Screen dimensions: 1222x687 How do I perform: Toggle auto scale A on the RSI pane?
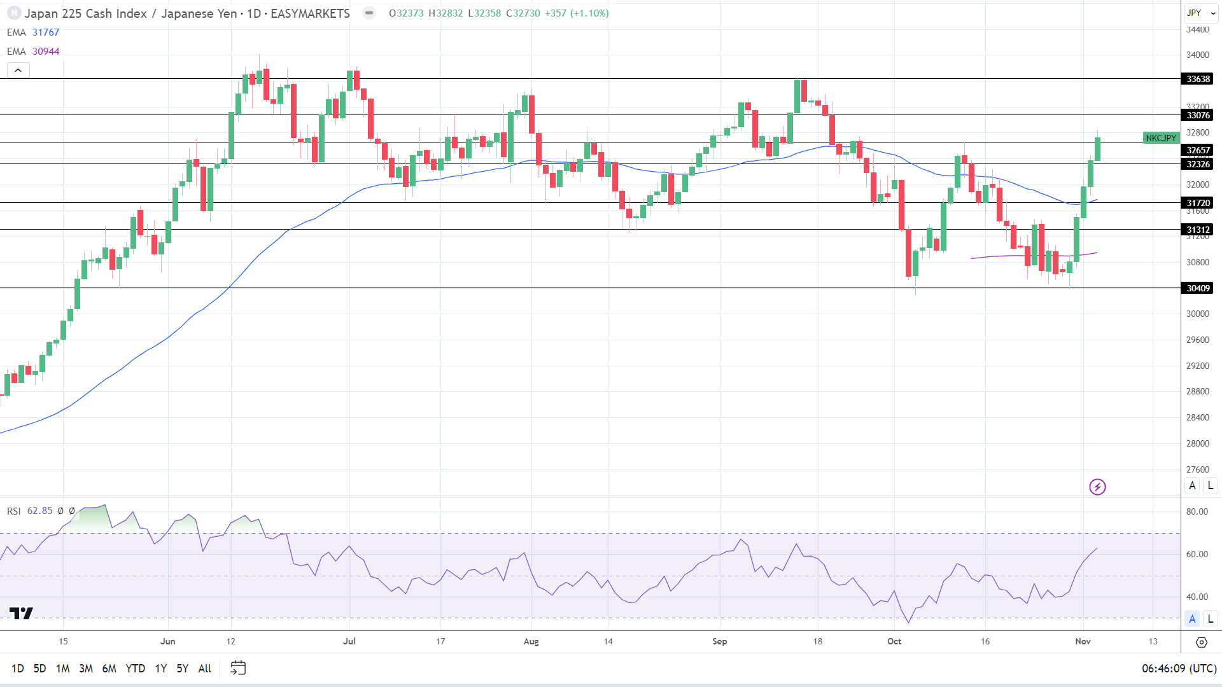click(x=1192, y=618)
